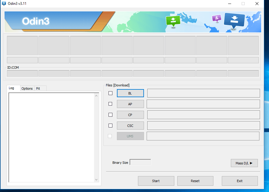Click the large blue download bubble in banner
Viewport: 269px width, 192px height.
(234, 21)
